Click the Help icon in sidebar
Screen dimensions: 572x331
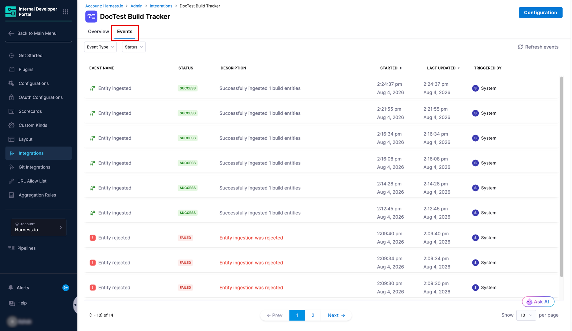[12, 303]
